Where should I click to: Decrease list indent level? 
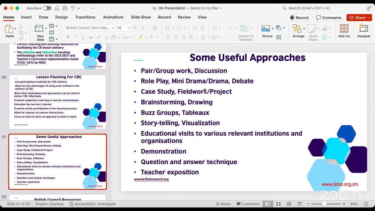195,28
